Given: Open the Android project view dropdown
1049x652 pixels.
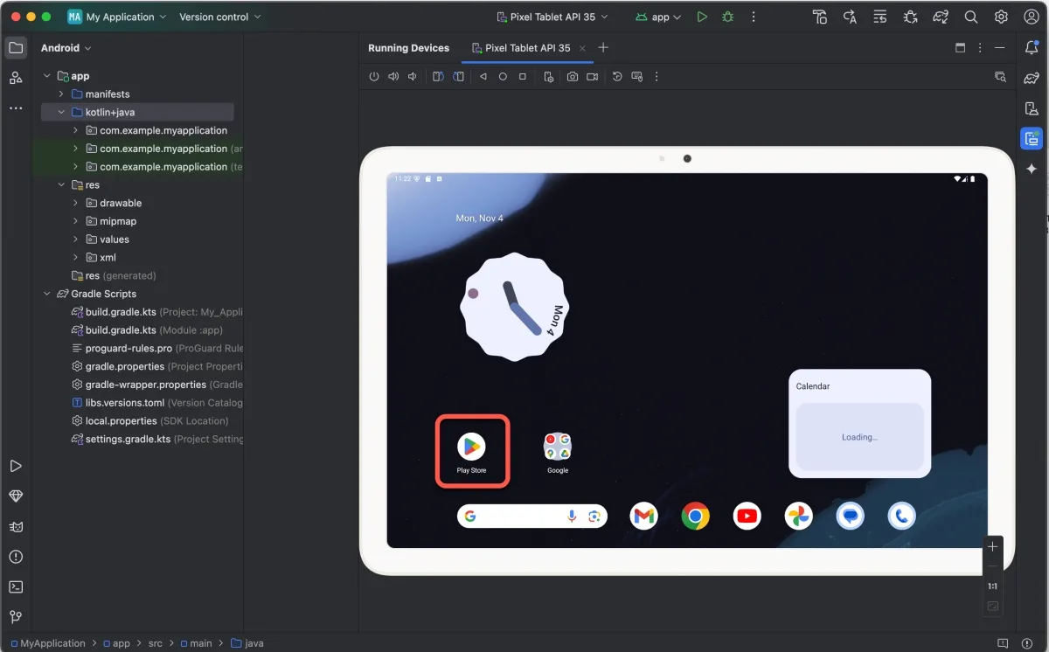Looking at the screenshot, I should pos(66,48).
